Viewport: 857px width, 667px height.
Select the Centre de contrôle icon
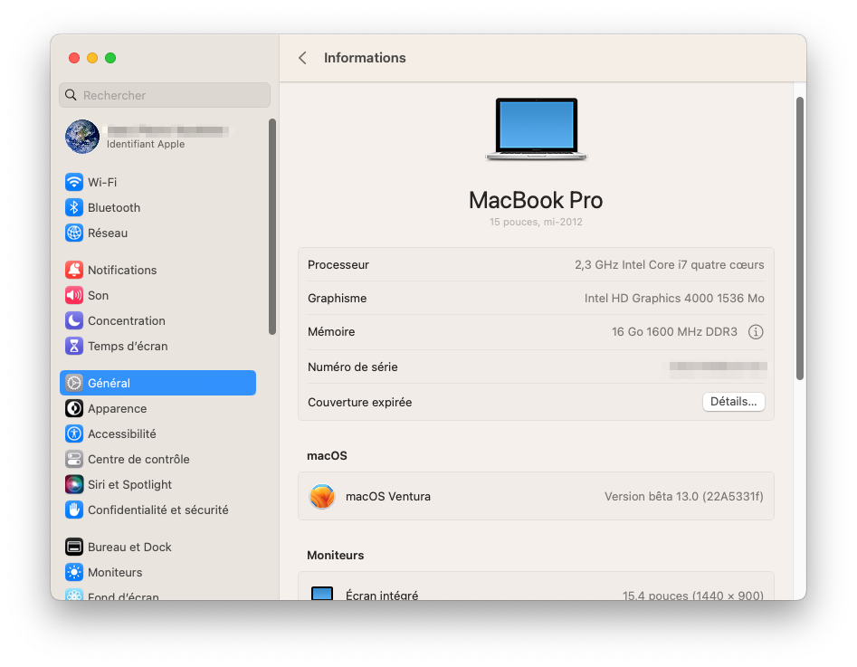click(x=74, y=459)
